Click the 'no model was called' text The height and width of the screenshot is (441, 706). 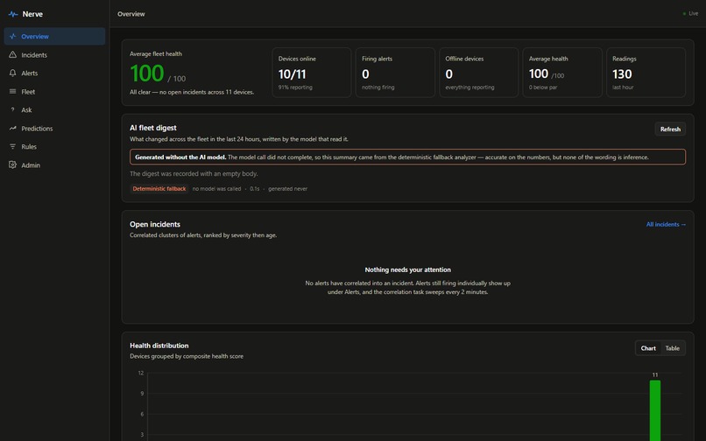[x=216, y=189]
